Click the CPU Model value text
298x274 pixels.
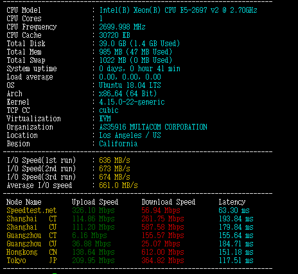(x=178, y=10)
